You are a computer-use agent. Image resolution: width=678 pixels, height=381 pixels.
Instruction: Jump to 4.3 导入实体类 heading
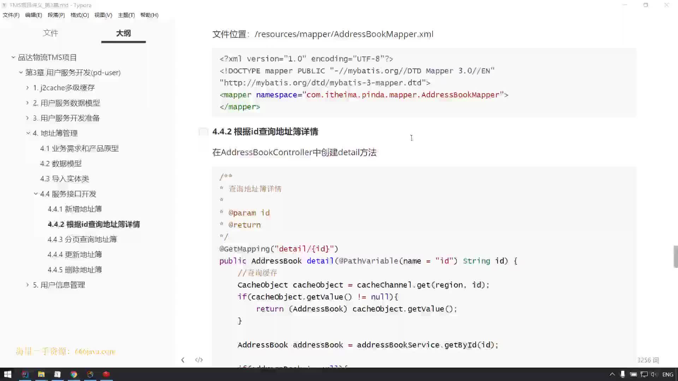[x=65, y=179]
